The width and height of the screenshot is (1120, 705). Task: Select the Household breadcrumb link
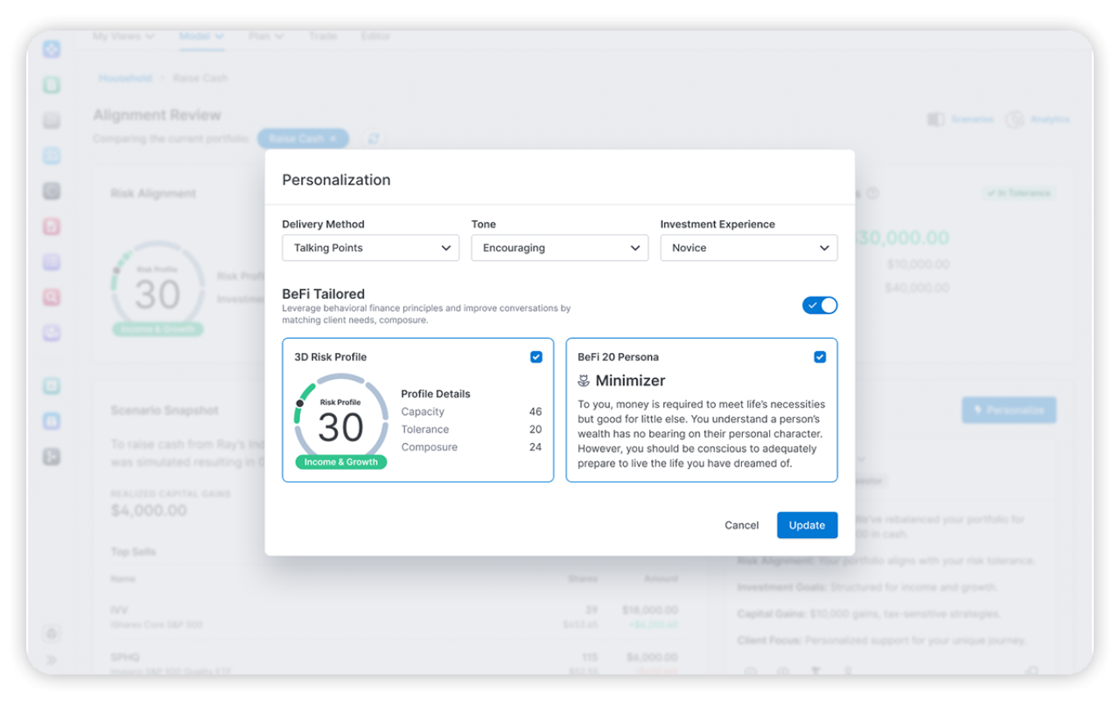(125, 78)
